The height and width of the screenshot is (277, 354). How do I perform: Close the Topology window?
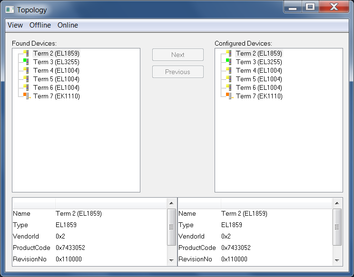[334, 7]
